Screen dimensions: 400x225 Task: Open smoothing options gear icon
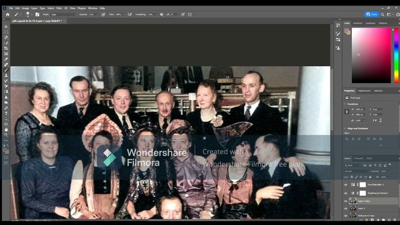point(161,14)
